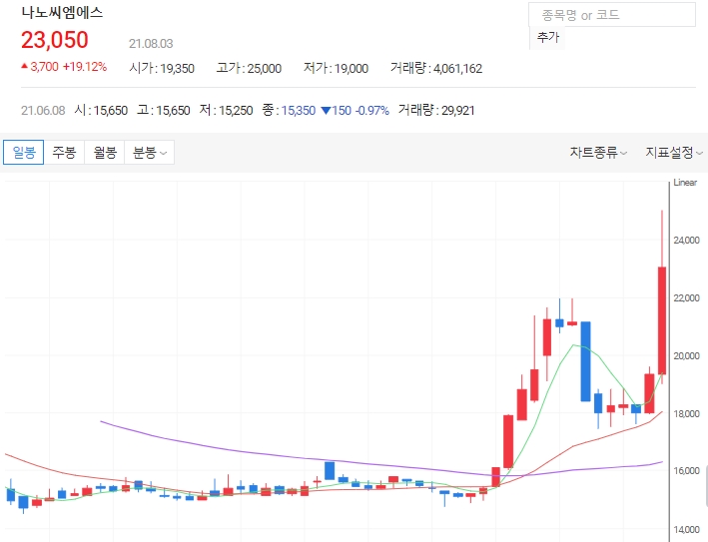Click the volume 거래량: 4,061,162
This screenshot has width=708, height=542.
tap(436, 68)
